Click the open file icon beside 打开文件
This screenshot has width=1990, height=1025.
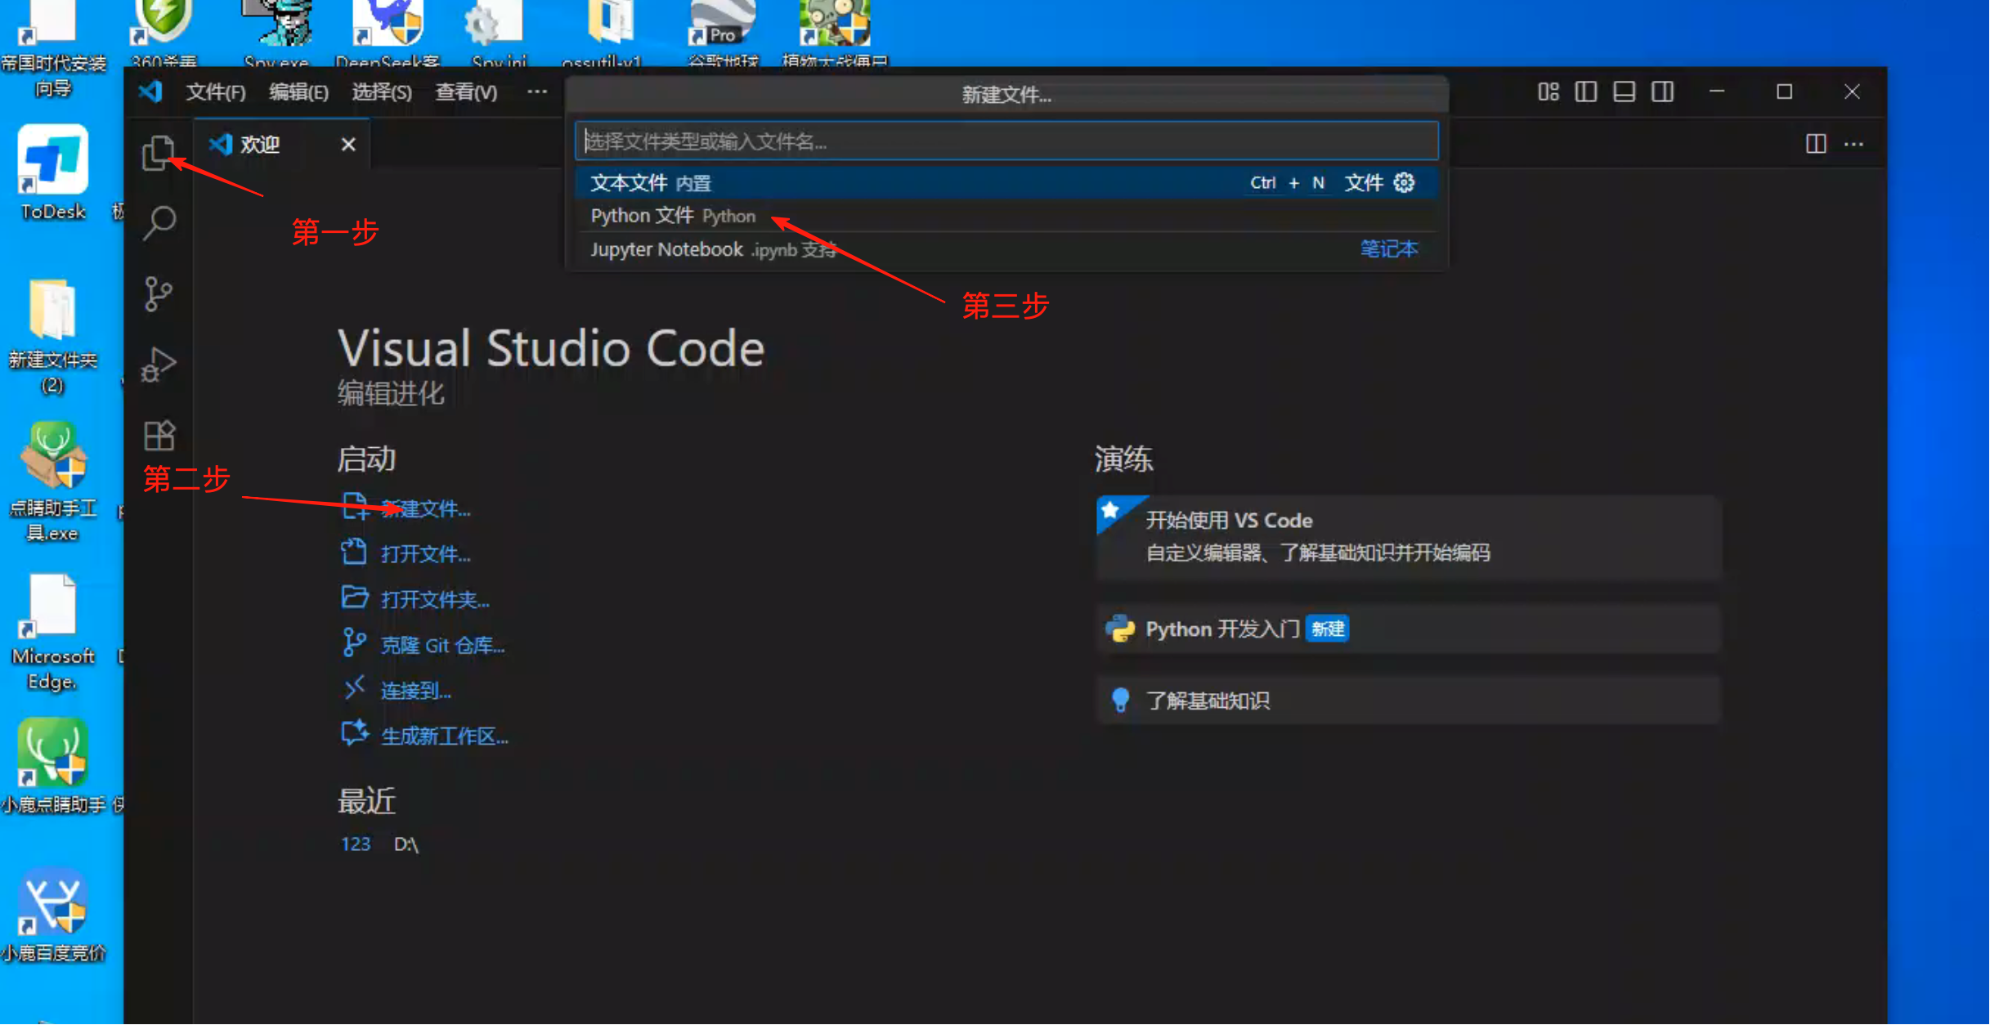354,553
